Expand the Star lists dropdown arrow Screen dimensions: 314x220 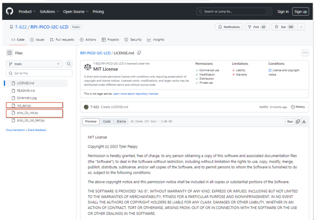pyautogui.click(x=301, y=27)
